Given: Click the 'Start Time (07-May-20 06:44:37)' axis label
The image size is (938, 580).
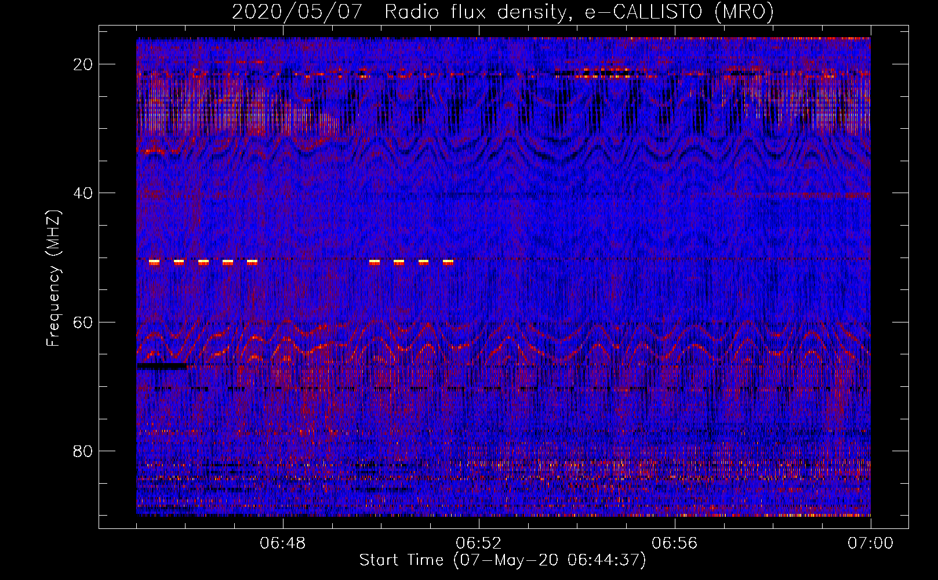Looking at the screenshot, I should (x=503, y=560).
